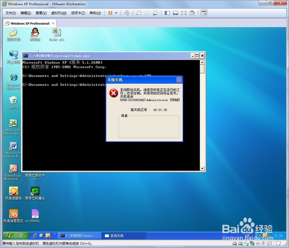Open the snapshot manager wrench icon
Screen dimensions: 289x248
pos(155,13)
